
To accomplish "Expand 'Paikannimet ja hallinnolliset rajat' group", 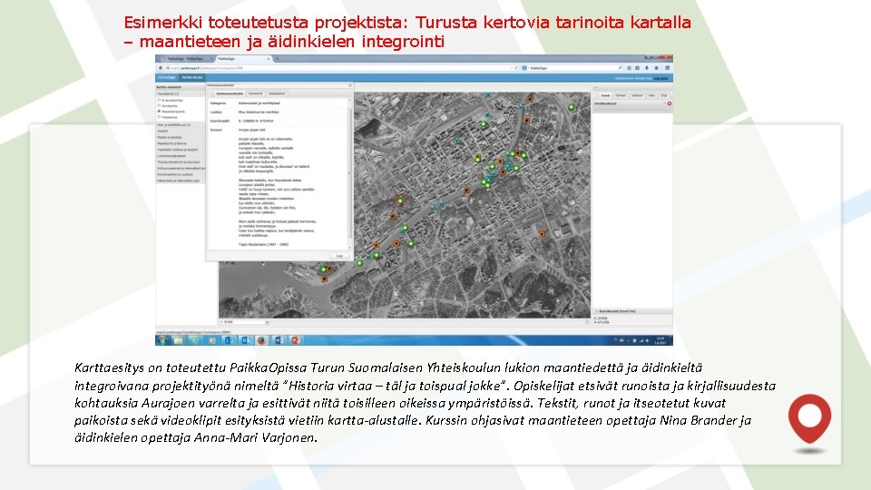I will [x=180, y=181].
